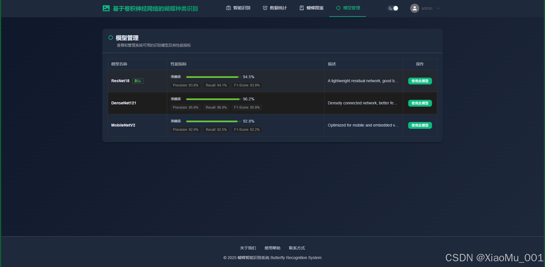Click the book icon beside 蝴蝶图鉴

point(302,8)
